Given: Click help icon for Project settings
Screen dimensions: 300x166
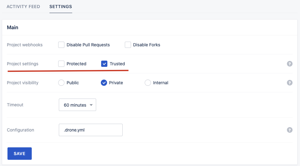Looking at the screenshot, I should pos(289,64).
